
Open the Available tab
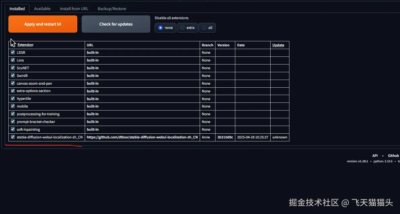tap(42, 8)
